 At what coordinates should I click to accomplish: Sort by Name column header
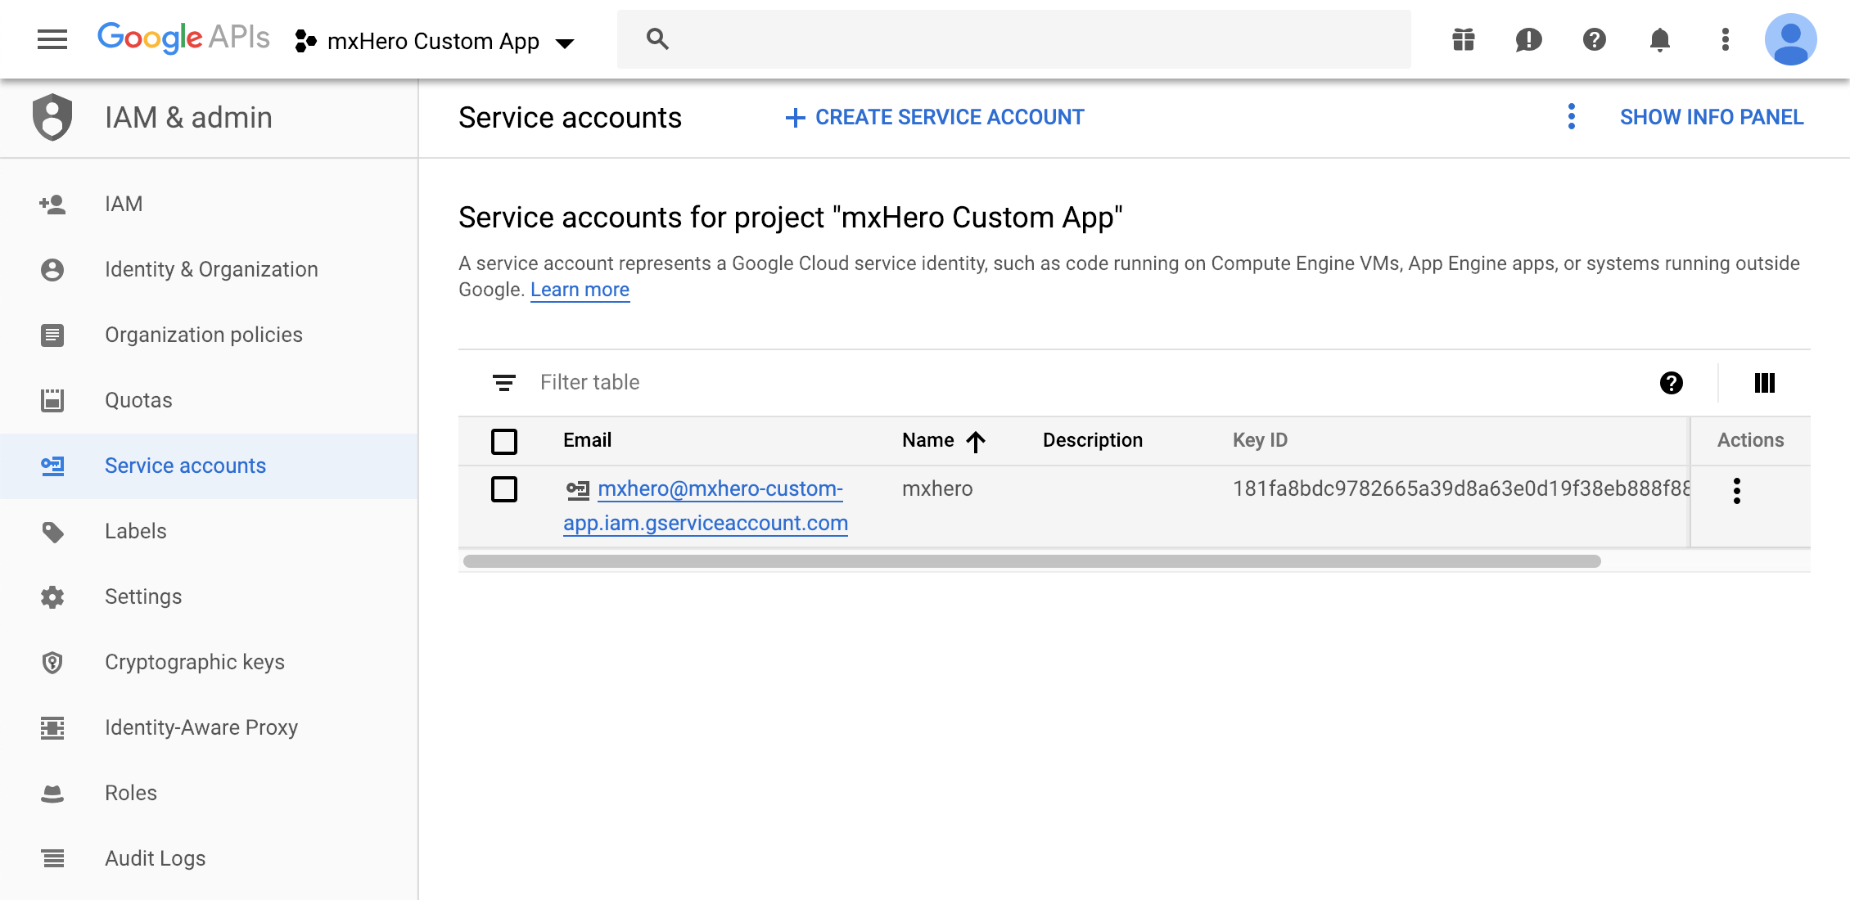pos(927,440)
